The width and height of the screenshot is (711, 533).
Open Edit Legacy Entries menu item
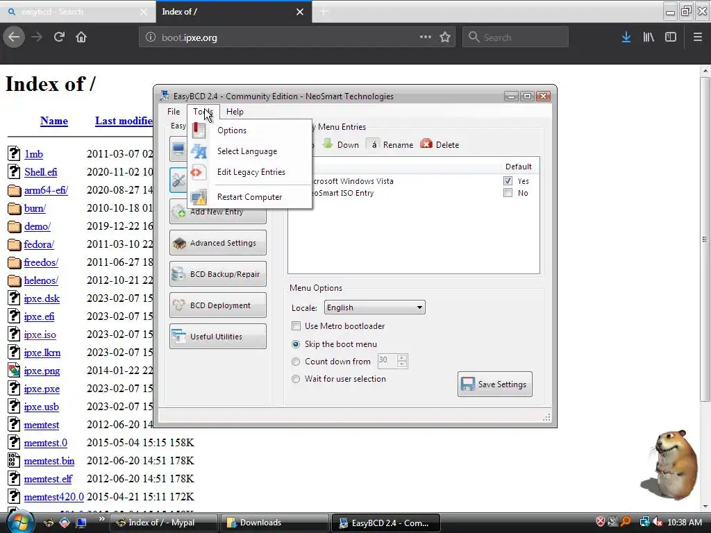251,172
